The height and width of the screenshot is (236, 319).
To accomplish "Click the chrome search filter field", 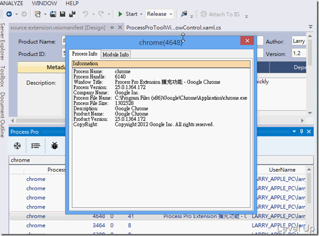I will coord(38,160).
